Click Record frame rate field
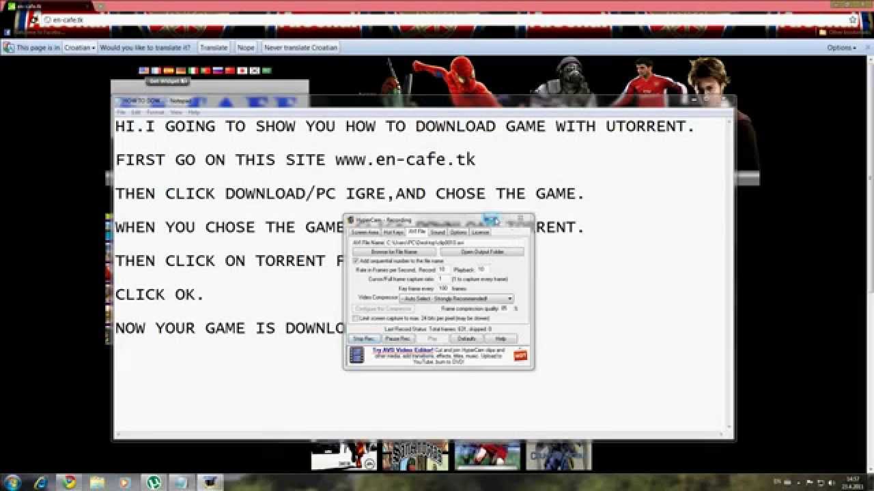This screenshot has width=874, height=491. pyautogui.click(x=442, y=269)
